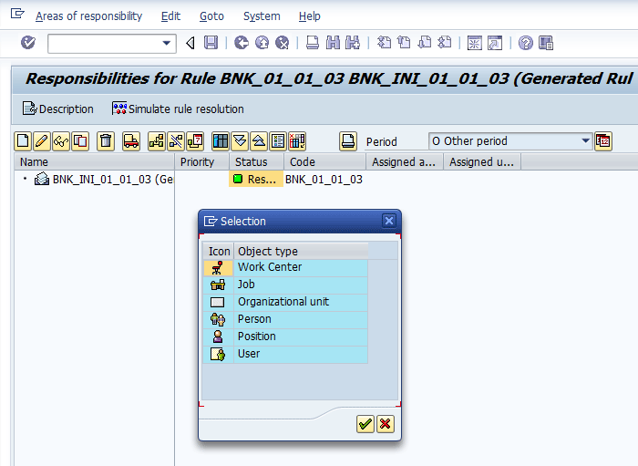638x466 pixels.
Task: Click the detail list view icon
Action: coord(278,141)
